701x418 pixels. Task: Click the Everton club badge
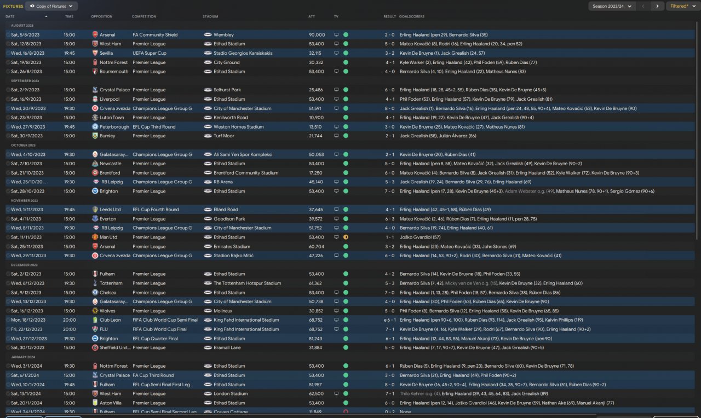[x=95, y=219]
